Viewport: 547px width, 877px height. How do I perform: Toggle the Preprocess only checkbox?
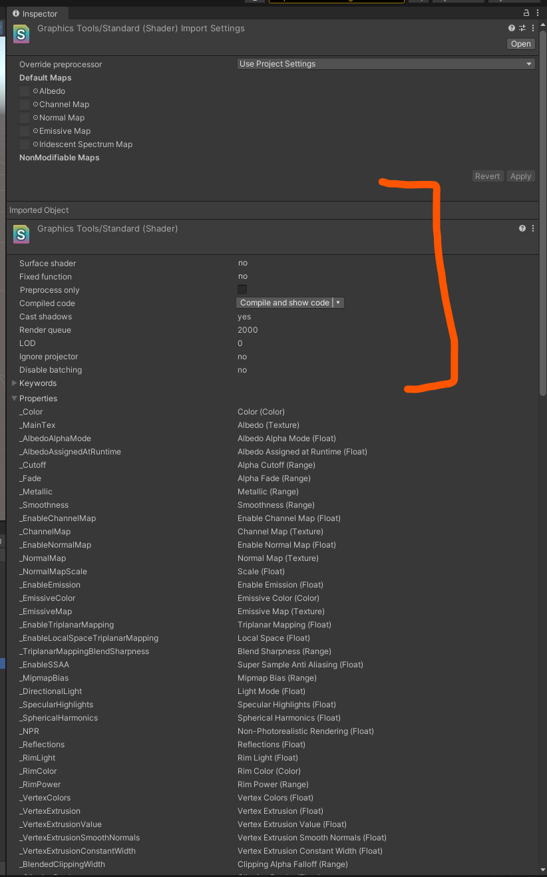(242, 289)
